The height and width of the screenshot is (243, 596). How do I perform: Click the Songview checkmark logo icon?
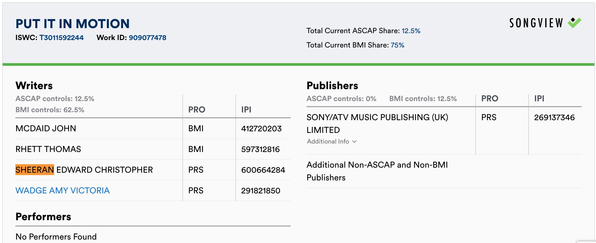575,23
